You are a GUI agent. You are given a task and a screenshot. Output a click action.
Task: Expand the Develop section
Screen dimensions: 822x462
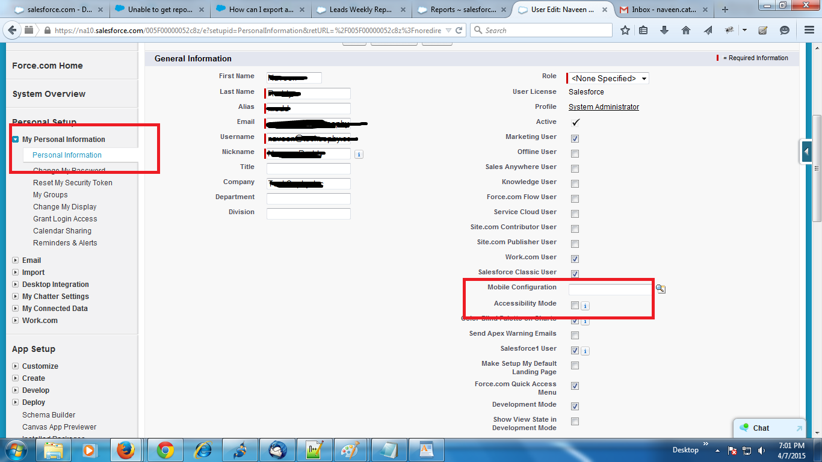click(x=16, y=390)
